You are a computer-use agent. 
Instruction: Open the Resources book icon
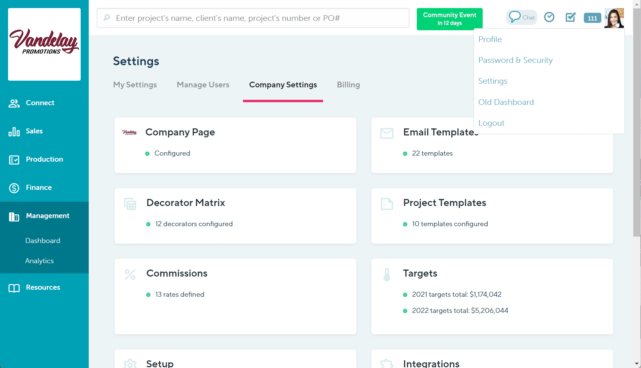[x=14, y=288]
